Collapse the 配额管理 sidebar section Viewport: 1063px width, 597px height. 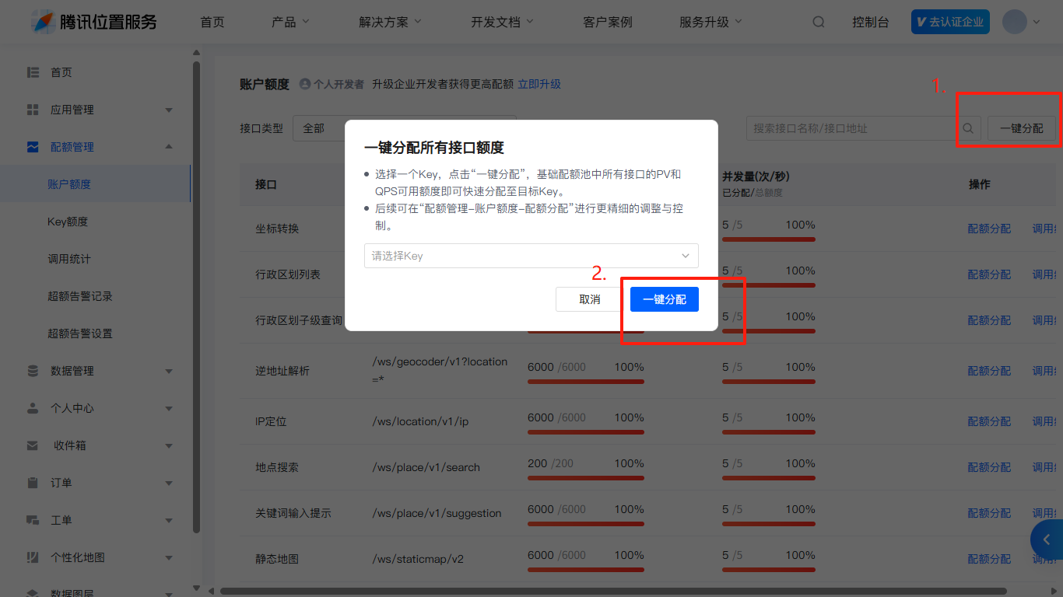(x=169, y=147)
